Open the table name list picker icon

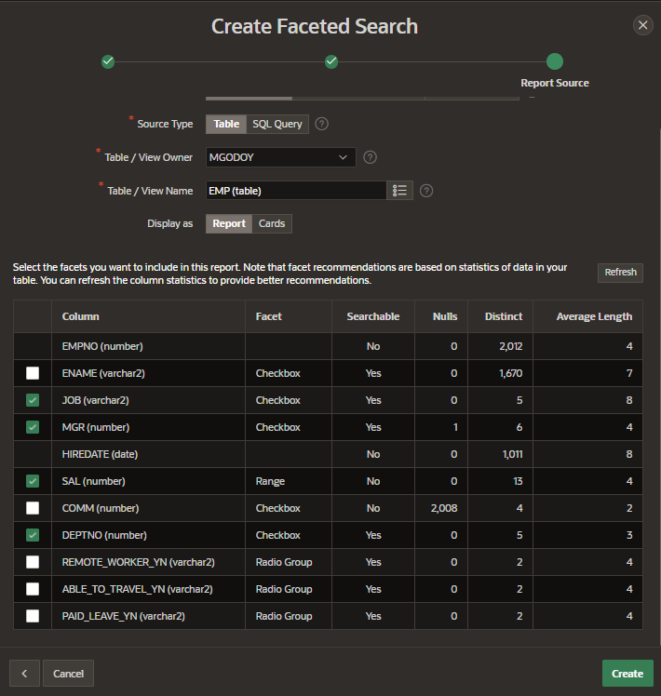(400, 191)
